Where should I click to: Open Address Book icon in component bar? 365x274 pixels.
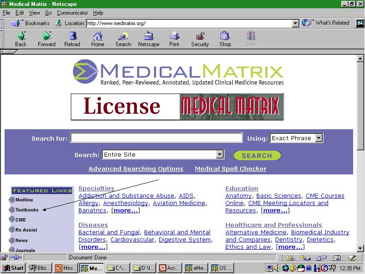click(337, 258)
